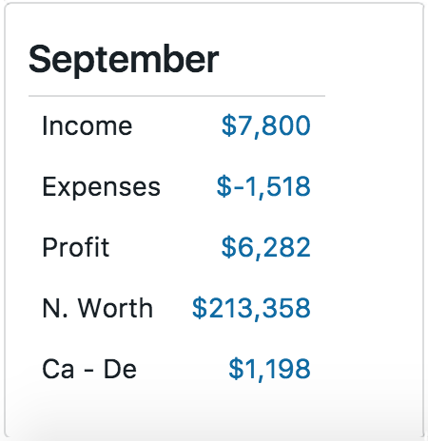
Task: Open the $7,800 income amount link
Action: click(265, 126)
